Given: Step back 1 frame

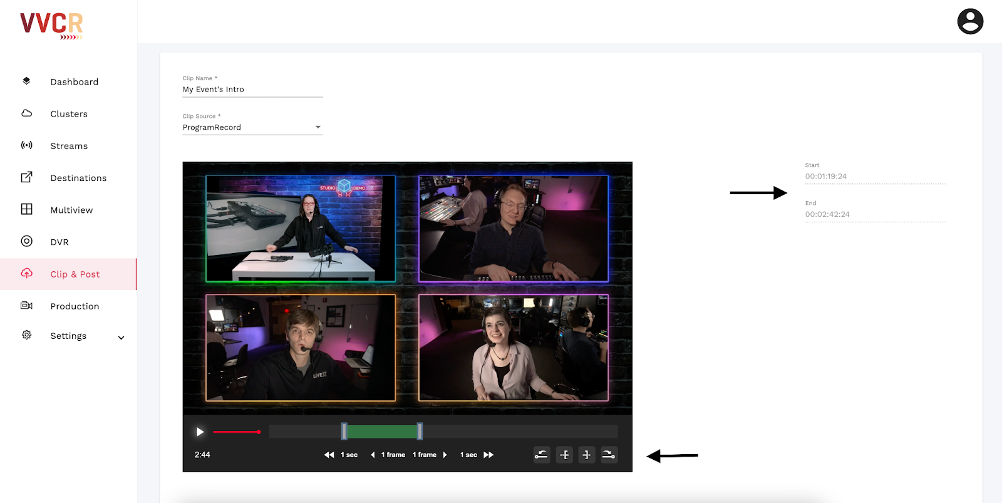Looking at the screenshot, I should (x=388, y=455).
